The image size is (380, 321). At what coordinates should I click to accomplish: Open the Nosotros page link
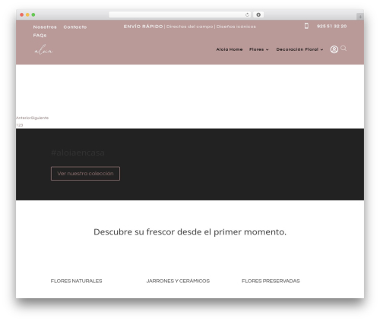(45, 27)
